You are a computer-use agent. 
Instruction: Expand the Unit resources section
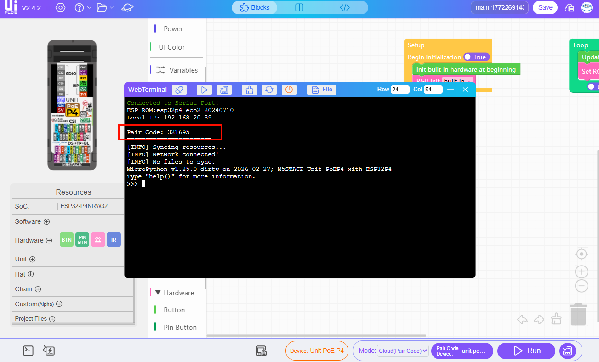tap(33, 259)
